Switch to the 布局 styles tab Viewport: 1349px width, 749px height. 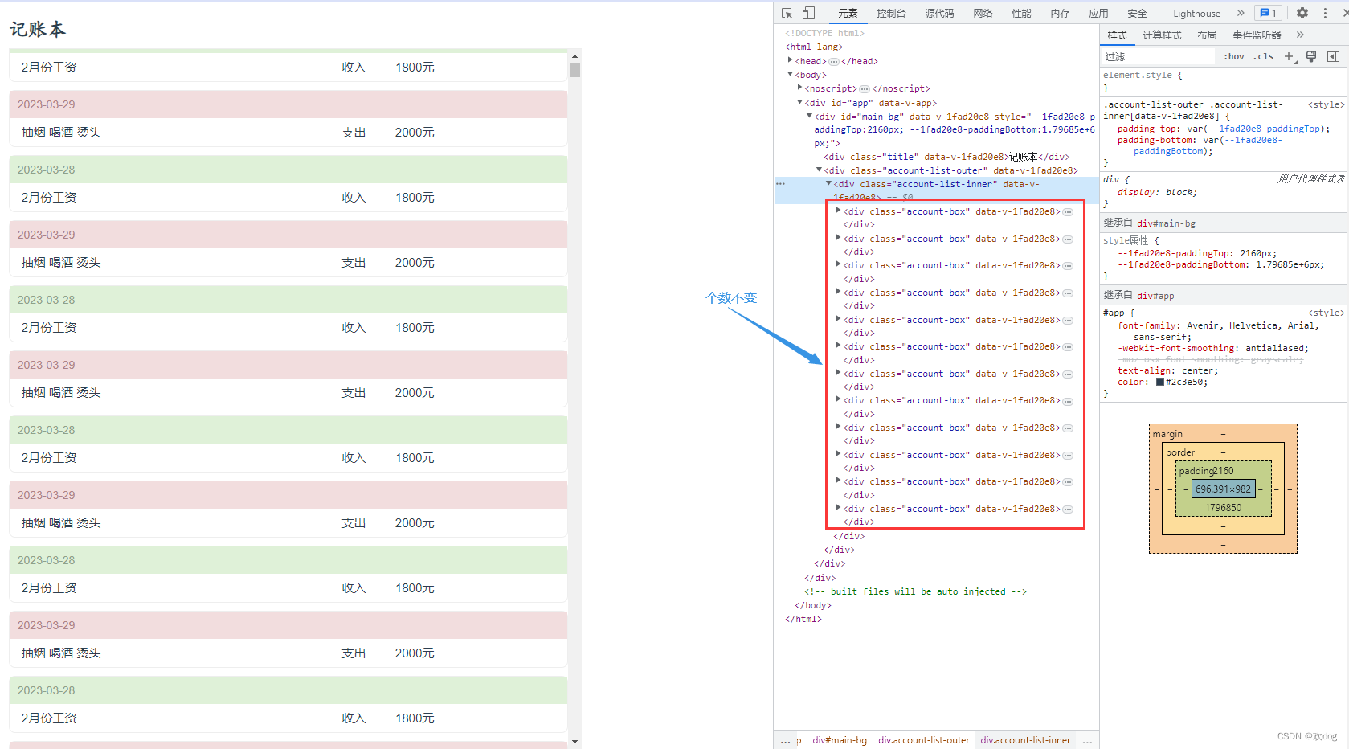point(1207,35)
